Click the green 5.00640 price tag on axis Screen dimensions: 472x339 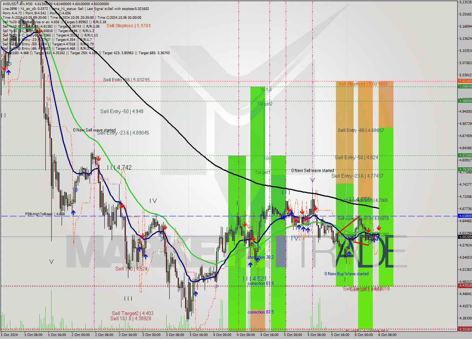pos(465,87)
